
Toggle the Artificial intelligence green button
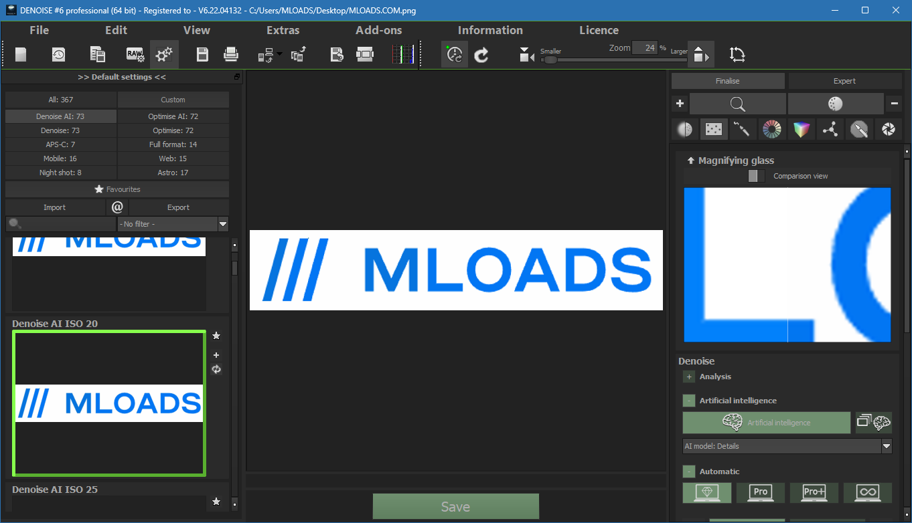pyautogui.click(x=767, y=423)
